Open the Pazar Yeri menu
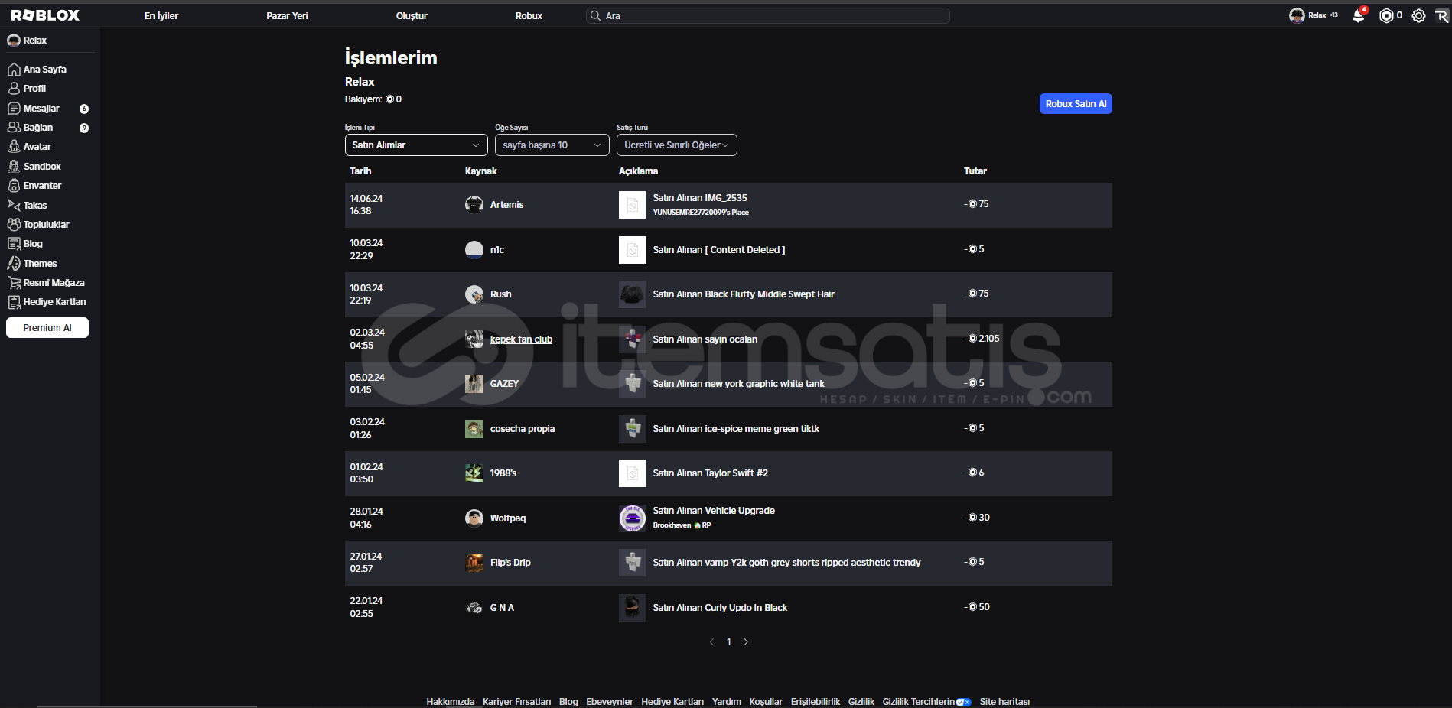 (x=287, y=15)
